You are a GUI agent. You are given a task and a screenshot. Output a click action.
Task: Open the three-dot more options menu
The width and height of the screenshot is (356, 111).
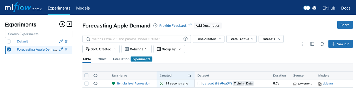[302, 44]
